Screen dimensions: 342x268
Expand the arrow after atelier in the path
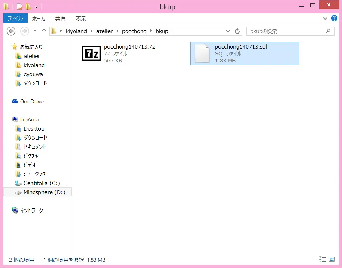[117, 31]
